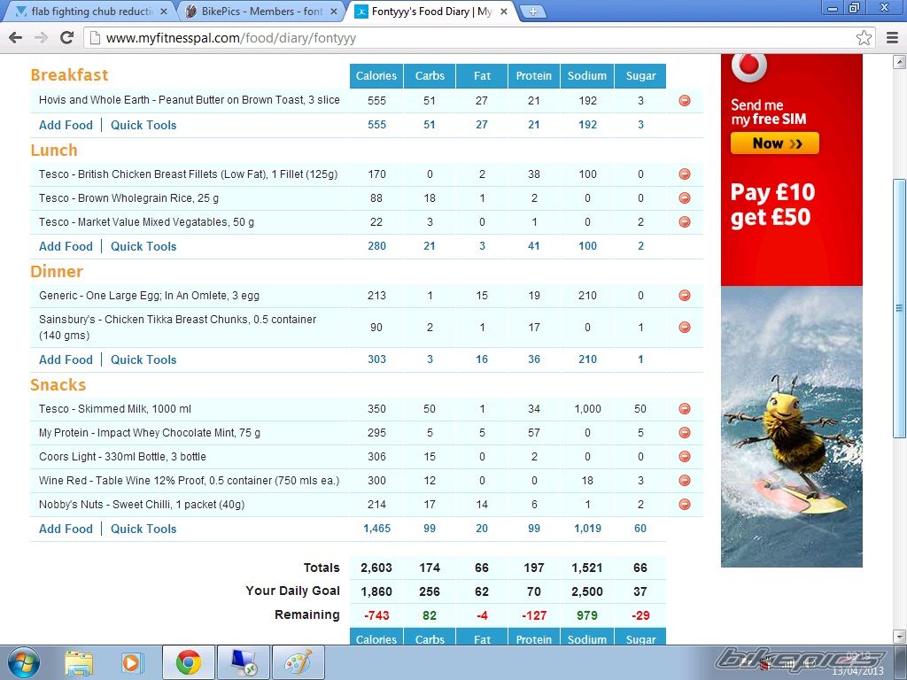
Task: Open Quick Tools under Dinner
Action: coord(143,359)
